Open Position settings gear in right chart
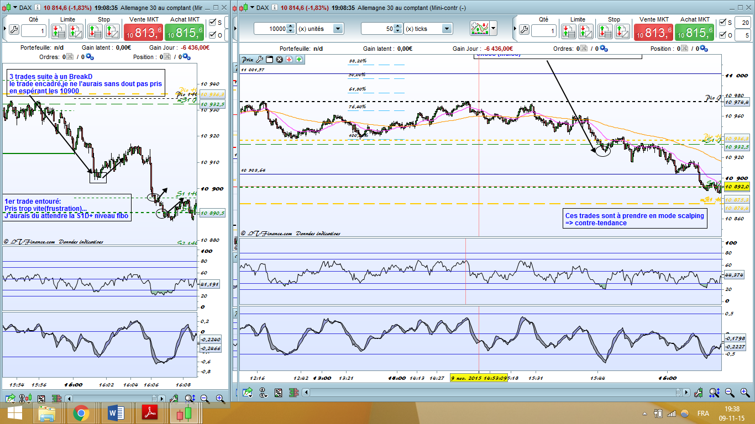The width and height of the screenshot is (755, 424). (704, 49)
